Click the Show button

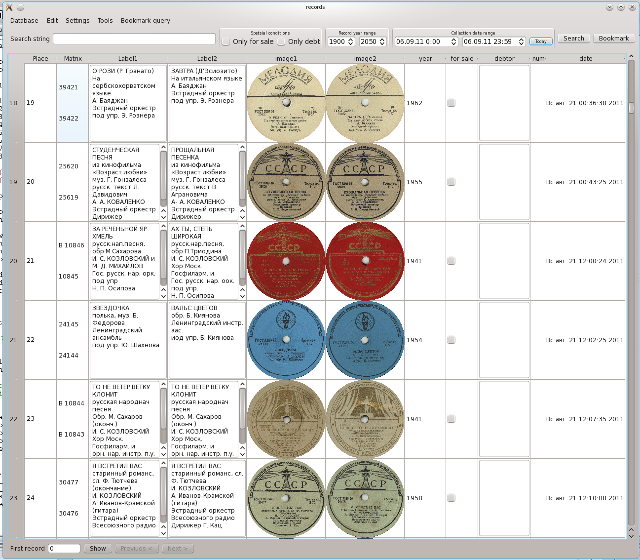click(98, 548)
